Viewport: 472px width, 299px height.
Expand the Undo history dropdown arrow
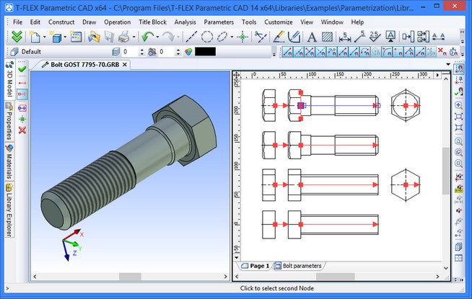(157, 37)
